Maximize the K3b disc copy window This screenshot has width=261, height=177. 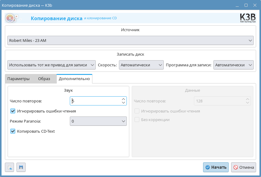pos(246,5)
